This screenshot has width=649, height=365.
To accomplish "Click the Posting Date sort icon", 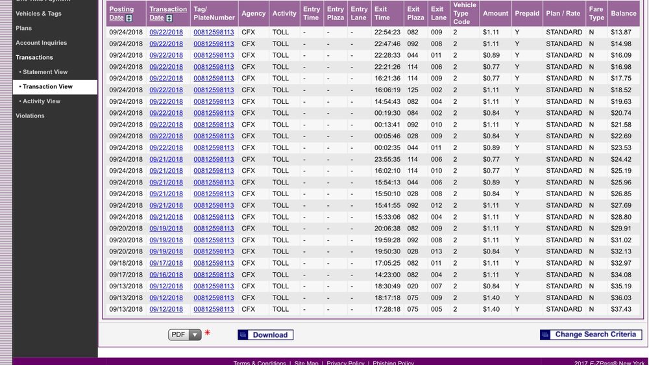I will click(x=129, y=18).
